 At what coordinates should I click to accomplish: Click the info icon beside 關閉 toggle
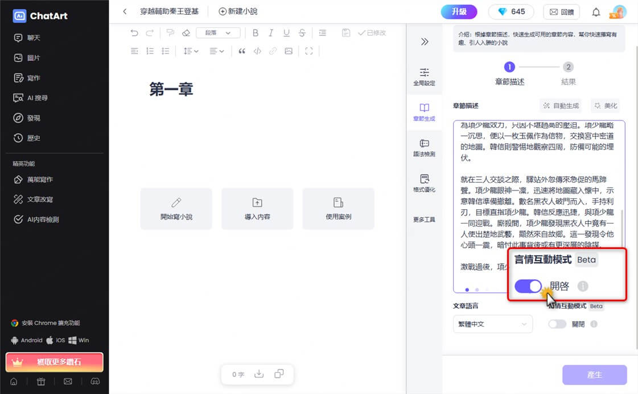coord(594,324)
